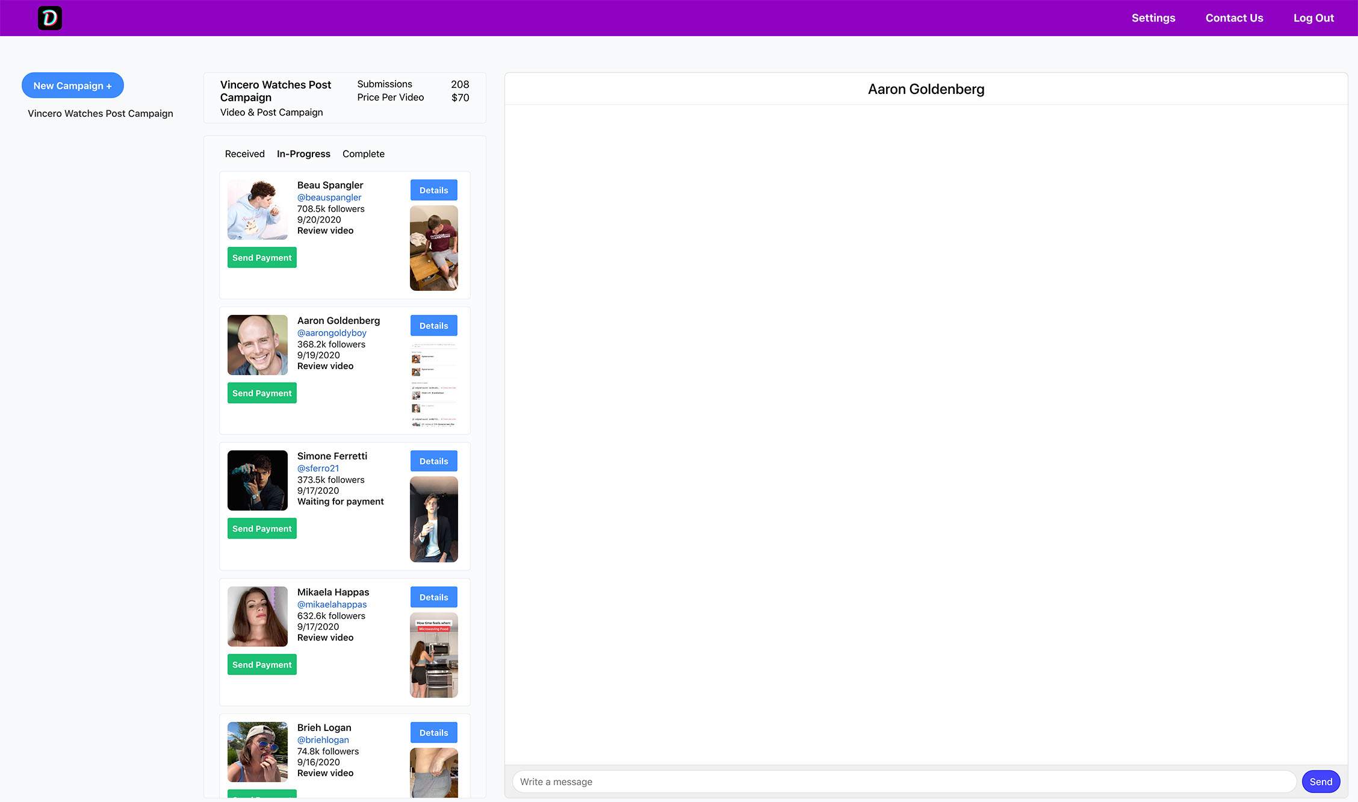Open the @beauspangler handle link
The height and width of the screenshot is (802, 1358).
click(x=329, y=197)
